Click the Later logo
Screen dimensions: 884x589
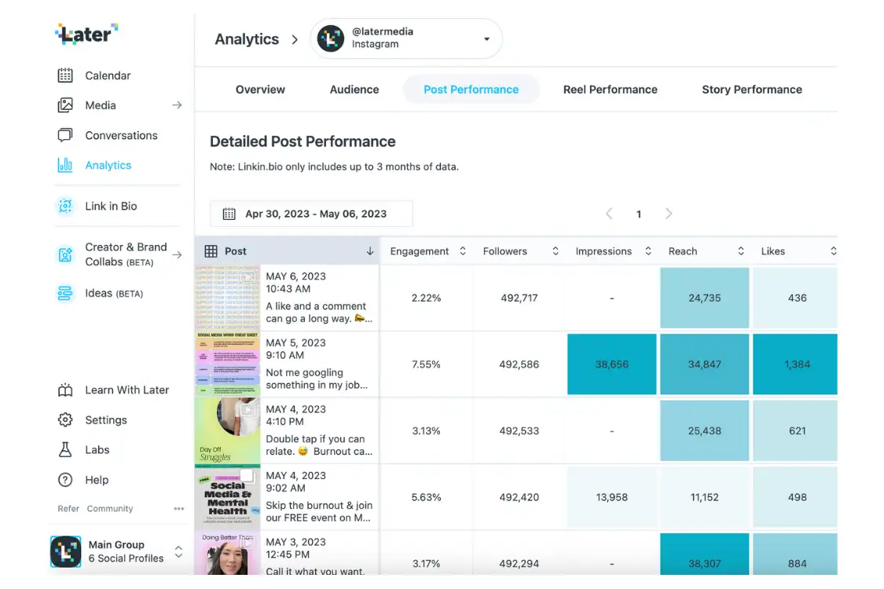pos(86,34)
